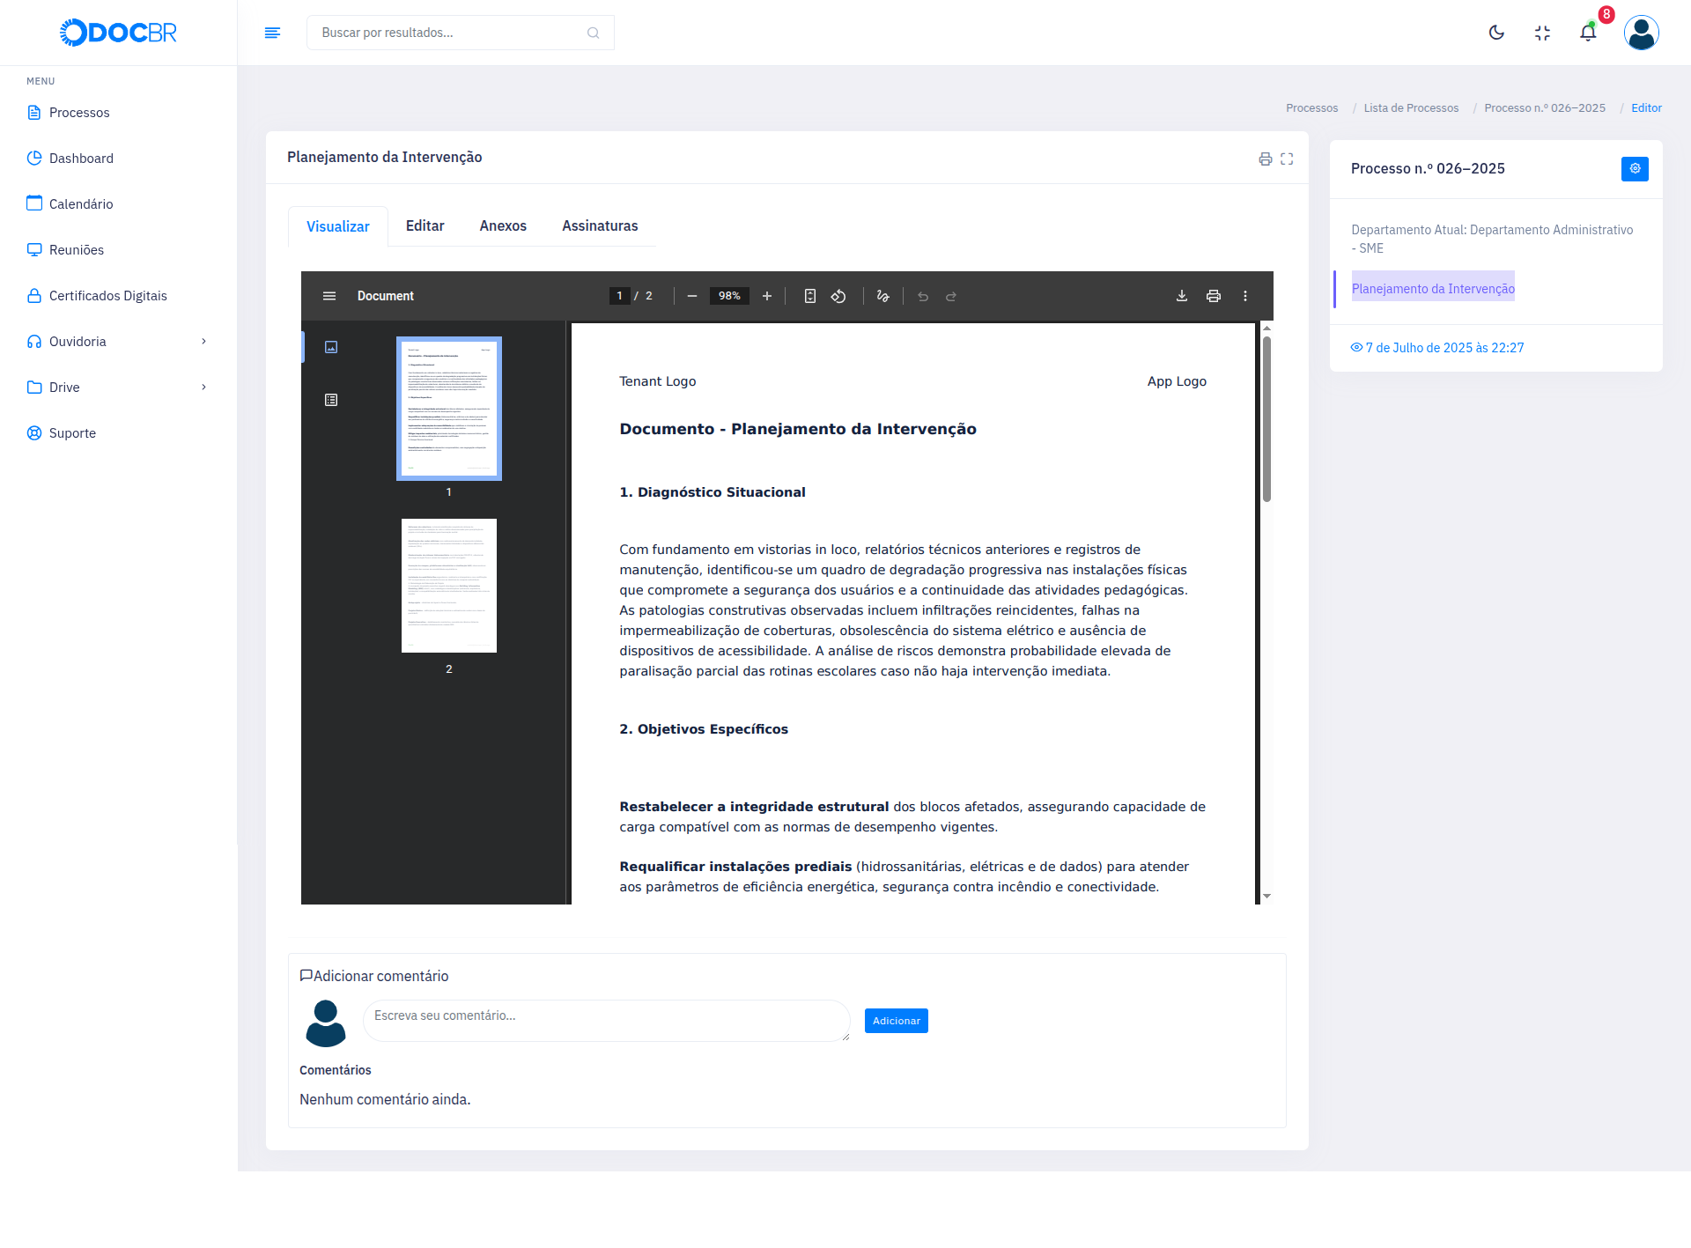Open process settings gear button
Viewport: 1691px width, 1248px height.
(x=1635, y=168)
